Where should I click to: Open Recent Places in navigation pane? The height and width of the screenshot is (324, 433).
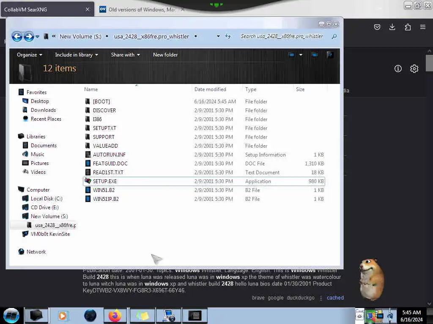click(46, 119)
